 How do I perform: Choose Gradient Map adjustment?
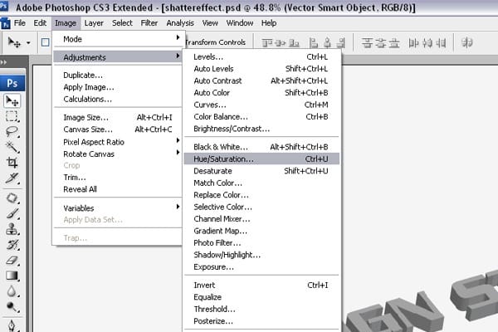pyautogui.click(x=261, y=231)
